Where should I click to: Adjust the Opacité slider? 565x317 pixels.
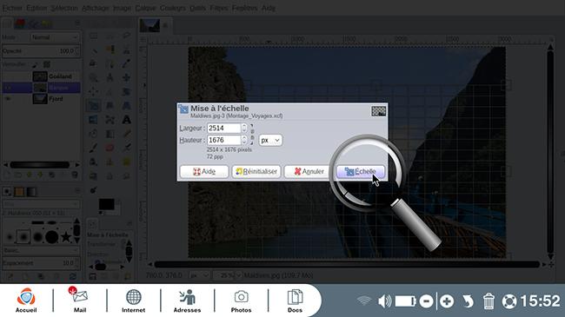point(41,50)
